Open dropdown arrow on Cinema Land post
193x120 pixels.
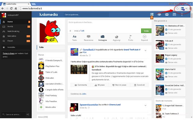pos(145,105)
